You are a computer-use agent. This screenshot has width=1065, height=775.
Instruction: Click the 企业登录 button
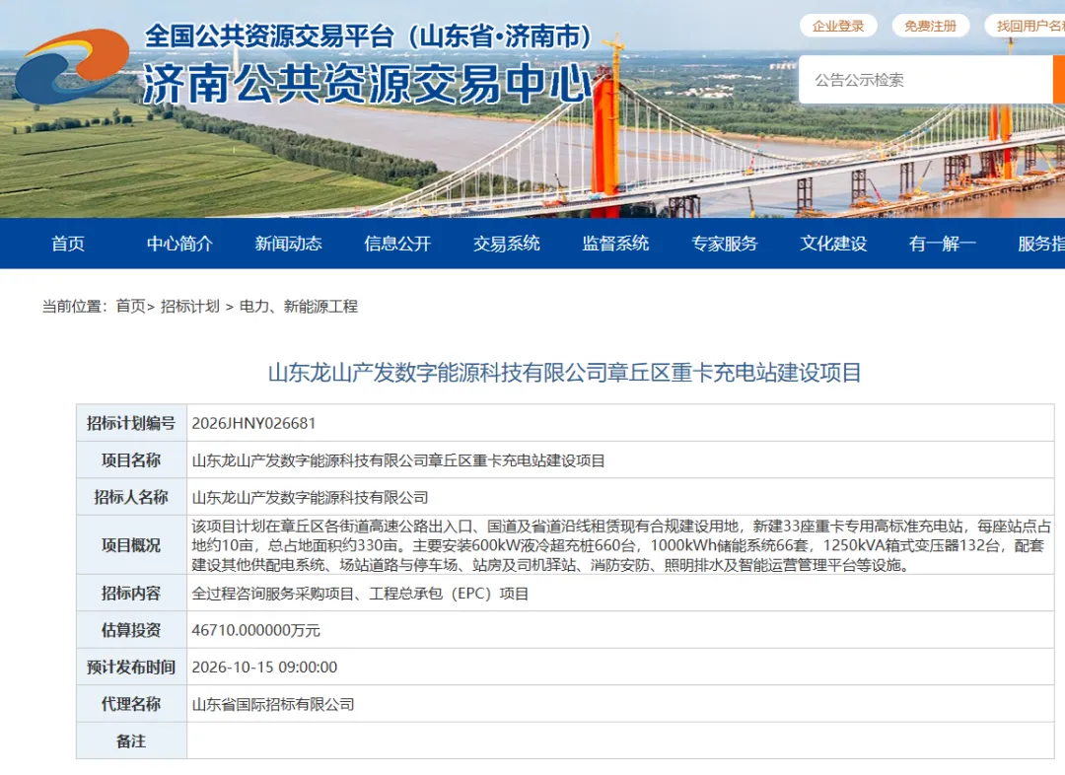tap(838, 26)
